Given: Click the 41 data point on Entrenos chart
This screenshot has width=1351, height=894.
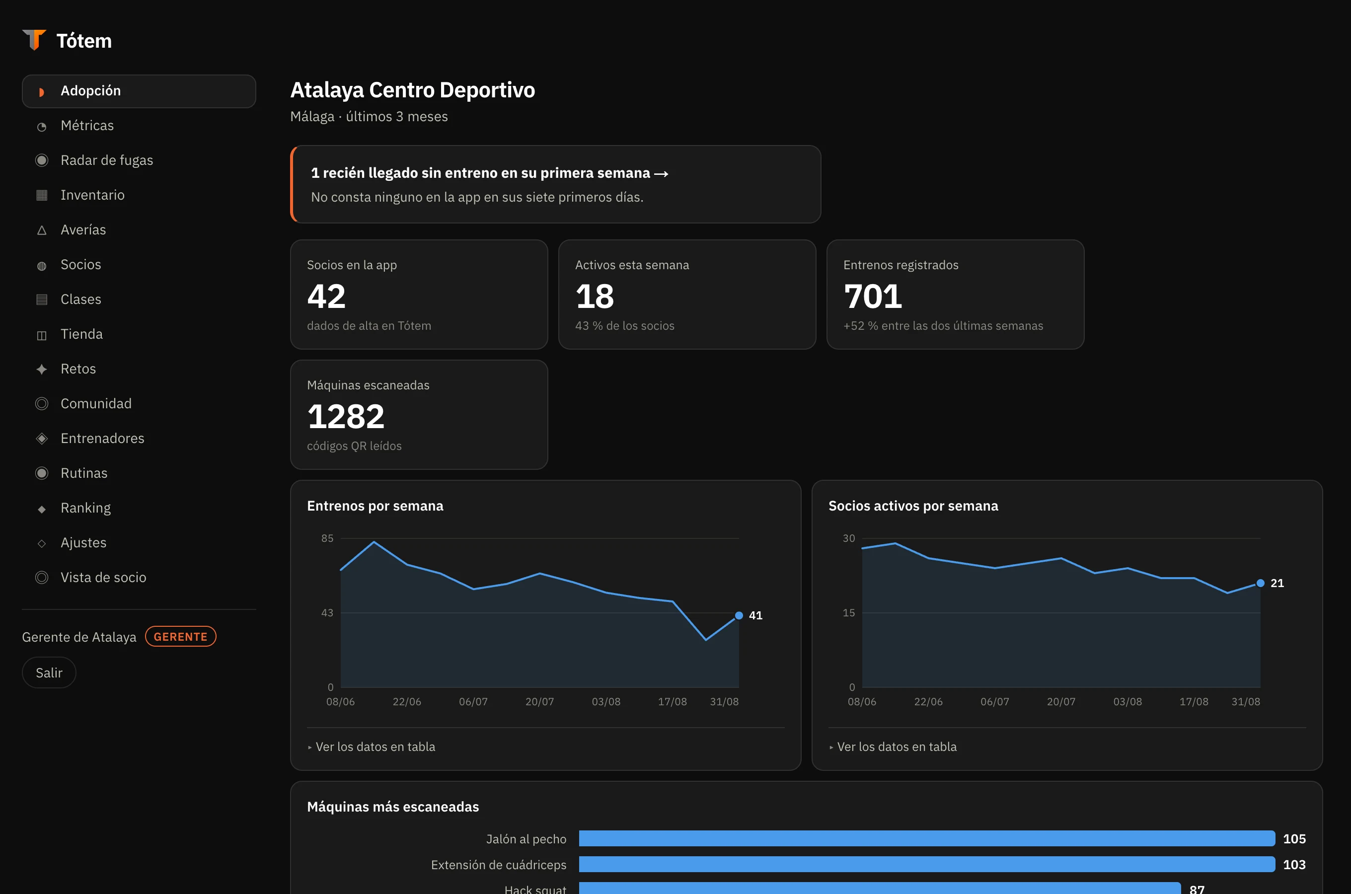Looking at the screenshot, I should (739, 615).
